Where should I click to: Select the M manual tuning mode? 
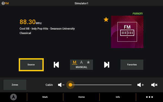click(74, 62)
